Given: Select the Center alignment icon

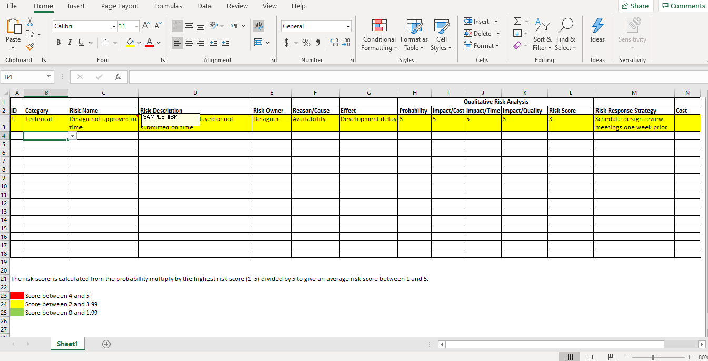Looking at the screenshot, I should pos(188,43).
